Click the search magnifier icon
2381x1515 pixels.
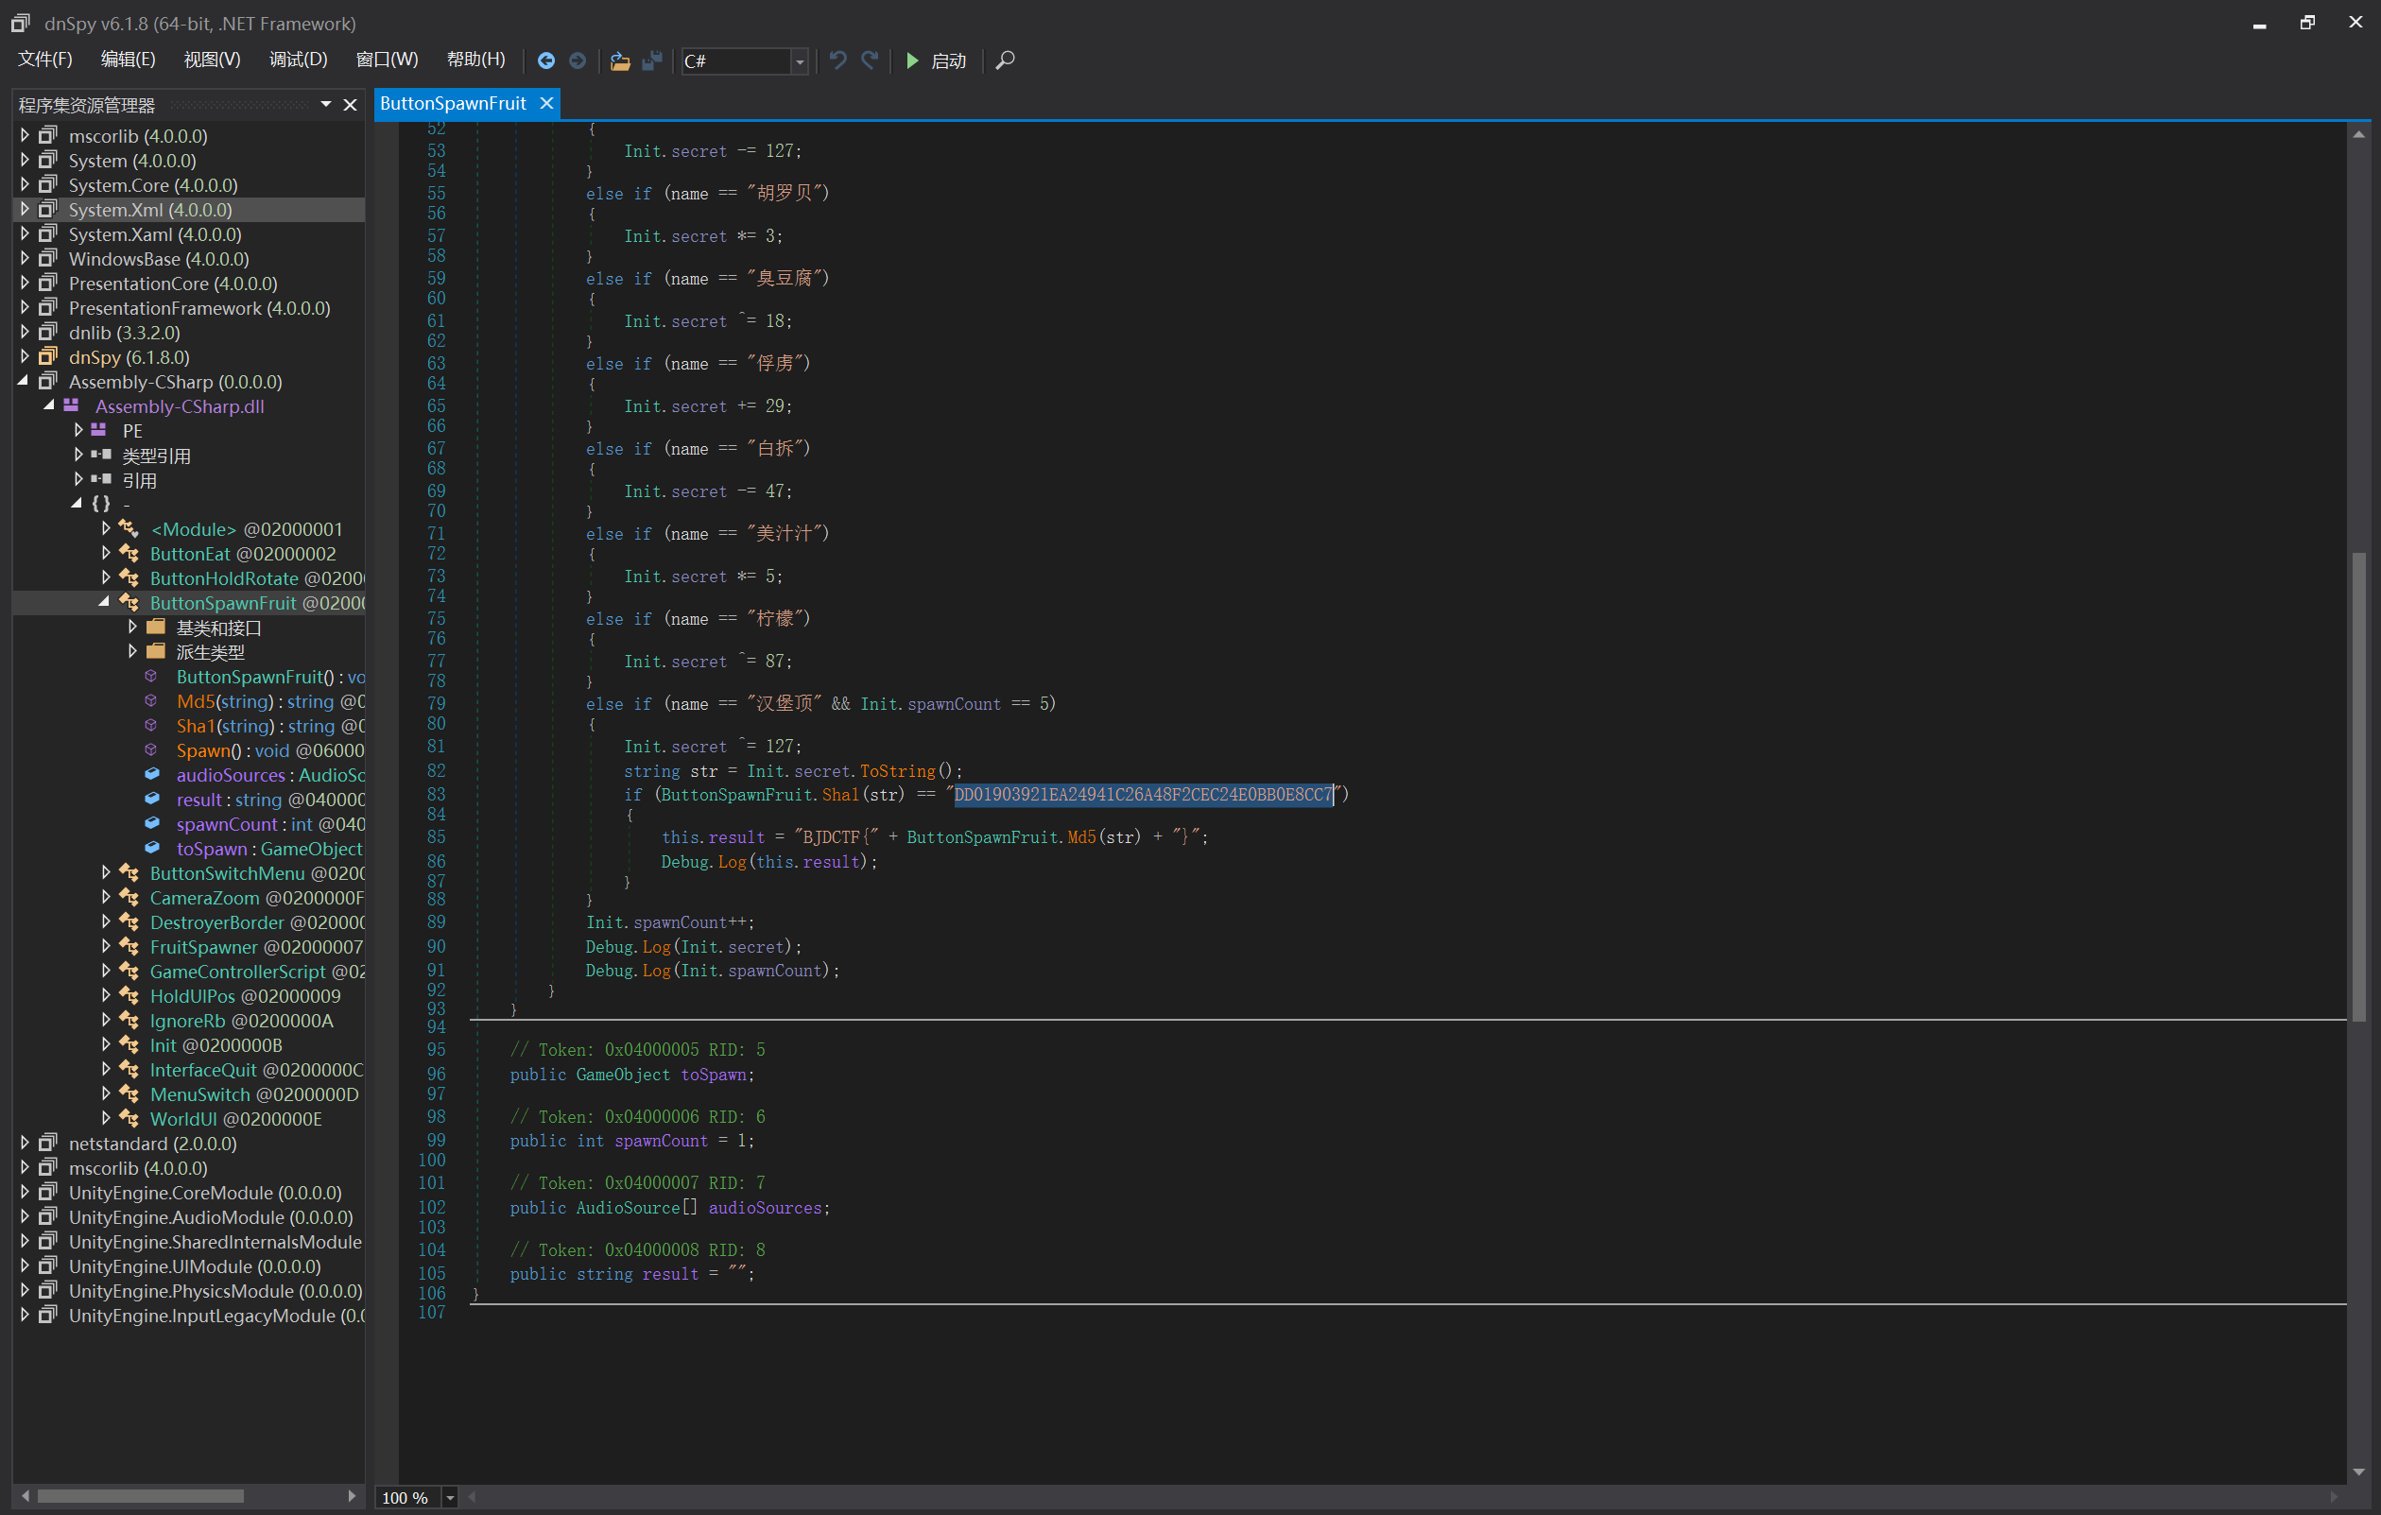[1005, 60]
